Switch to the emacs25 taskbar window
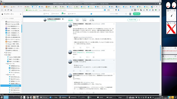 coord(73,97)
